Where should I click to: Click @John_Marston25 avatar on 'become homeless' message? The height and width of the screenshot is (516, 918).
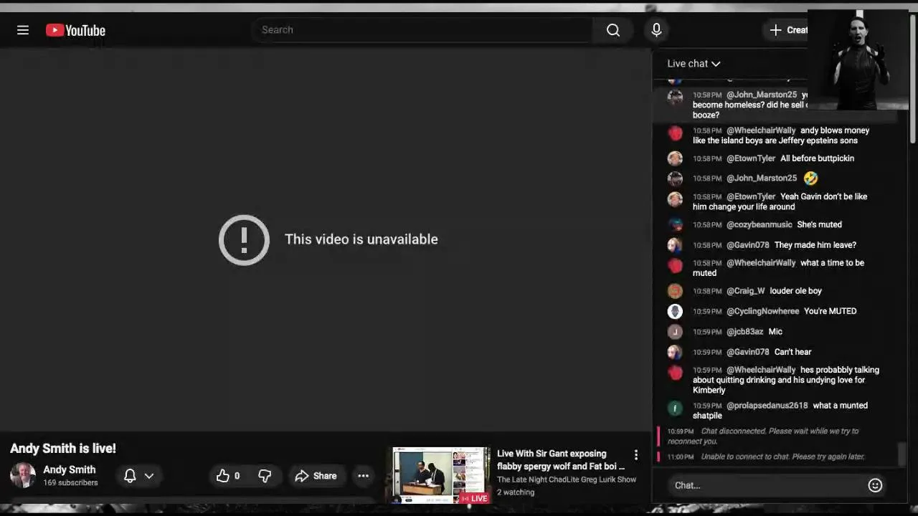tap(675, 97)
